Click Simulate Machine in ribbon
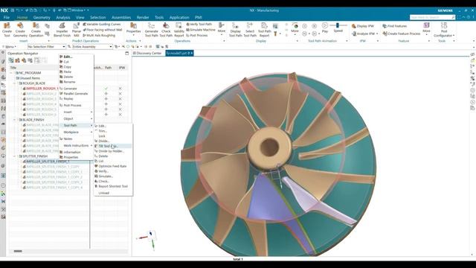 pos(201,30)
